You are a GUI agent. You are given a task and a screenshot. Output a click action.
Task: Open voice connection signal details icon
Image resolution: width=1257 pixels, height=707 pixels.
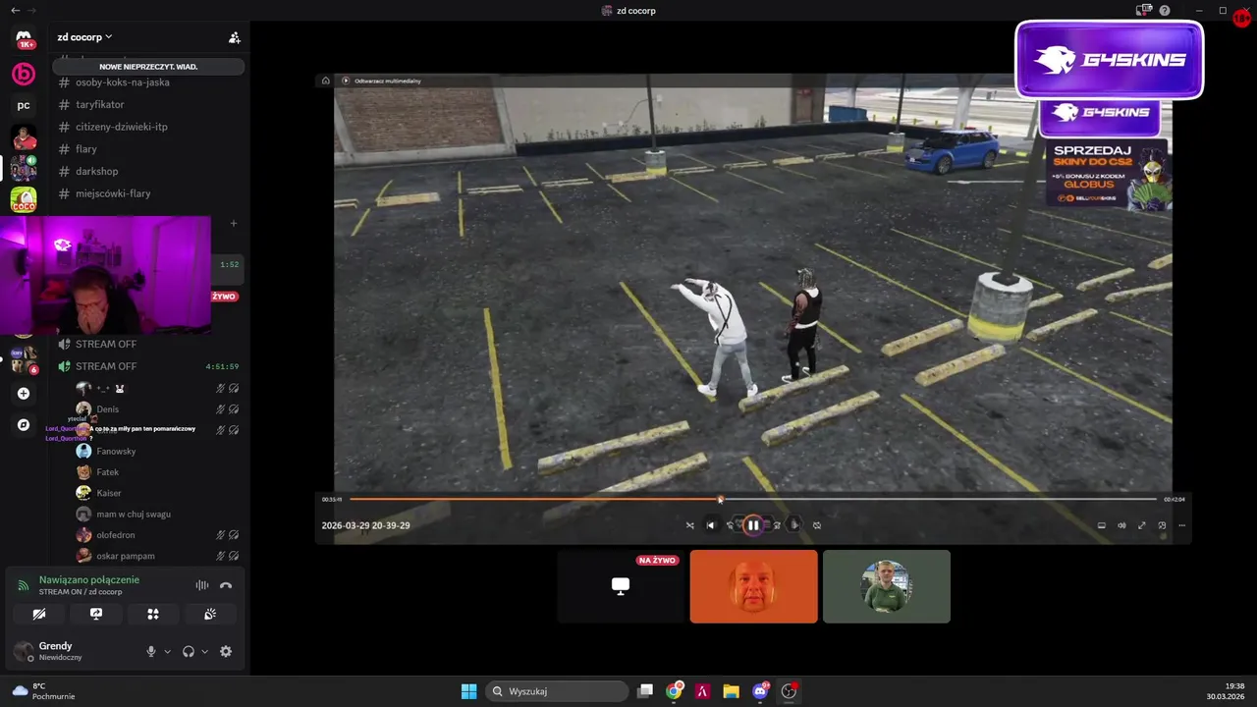pyautogui.click(x=24, y=585)
